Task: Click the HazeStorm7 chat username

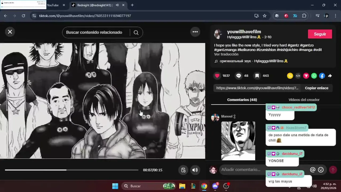Action: (x=296, y=128)
